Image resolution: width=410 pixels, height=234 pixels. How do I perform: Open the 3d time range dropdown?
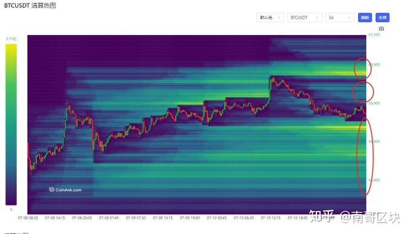[340, 18]
